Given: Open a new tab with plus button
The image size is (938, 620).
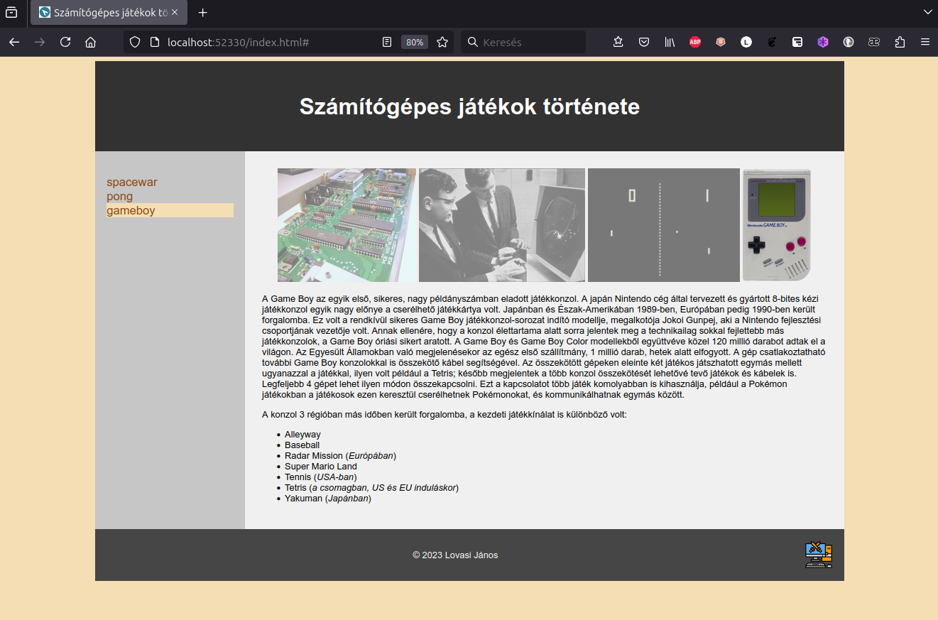Looking at the screenshot, I should point(203,12).
